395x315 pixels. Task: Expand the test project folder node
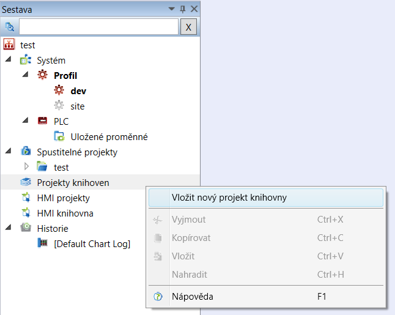point(26,166)
